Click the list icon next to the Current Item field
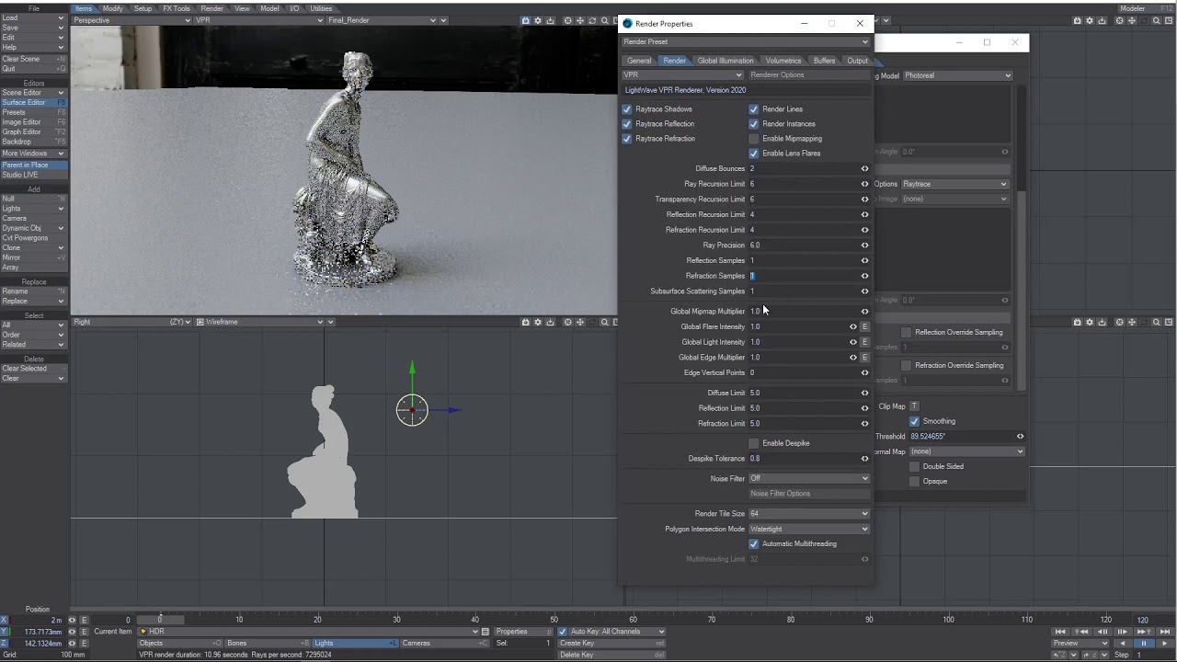 tap(485, 632)
